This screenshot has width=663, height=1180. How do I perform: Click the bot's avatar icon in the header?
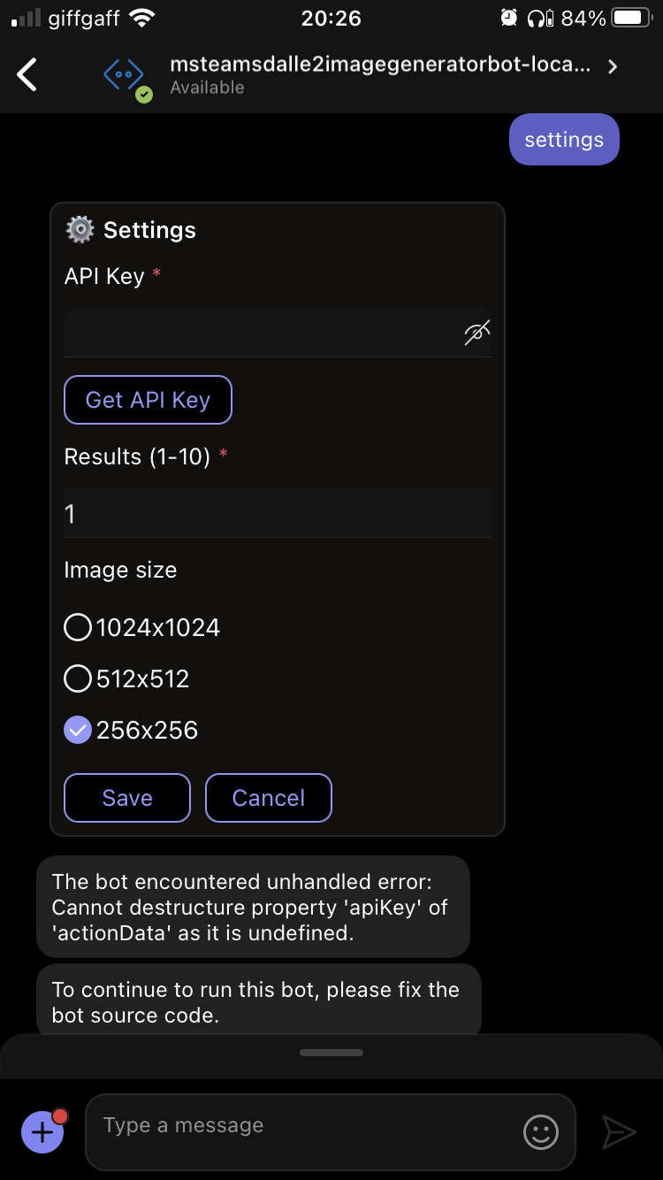pos(125,74)
